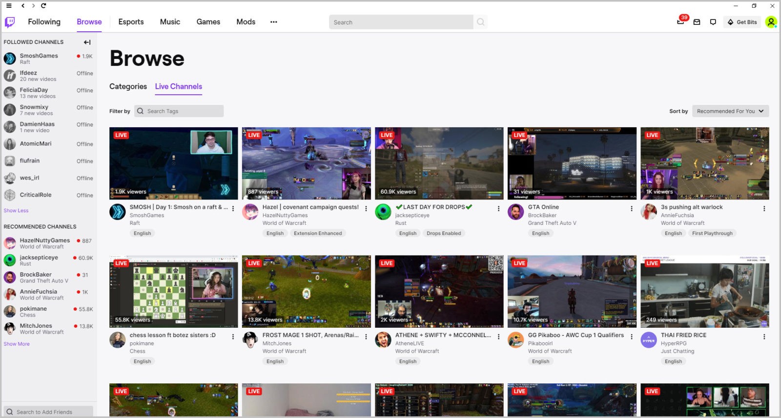The image size is (781, 418).
Task: Click the Drops Enabled tag
Action: click(444, 233)
